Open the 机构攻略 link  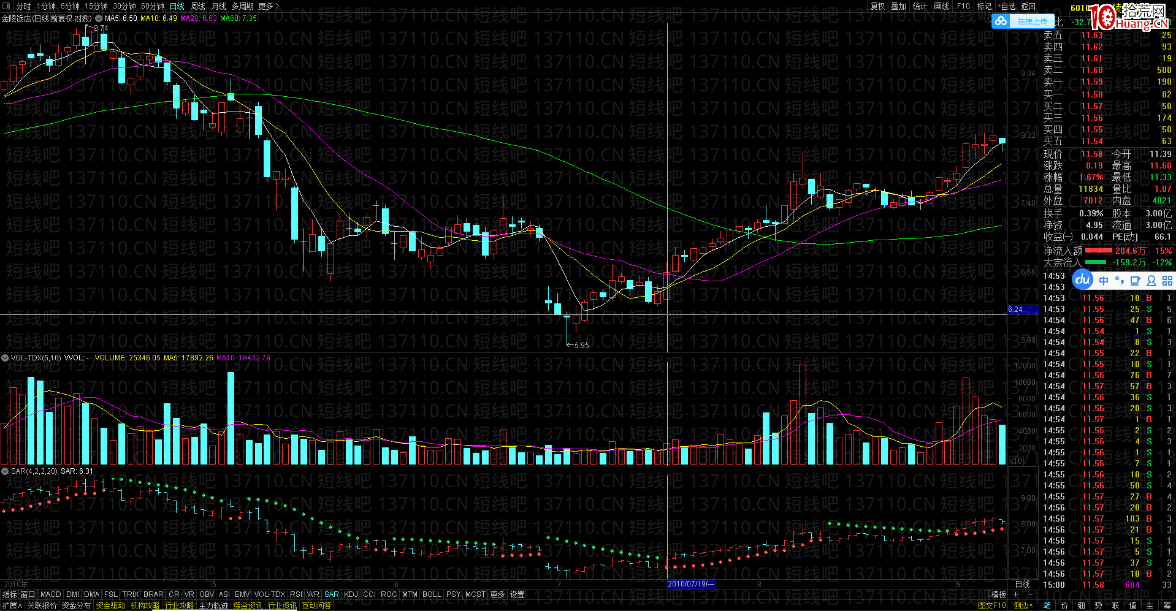[x=145, y=605]
